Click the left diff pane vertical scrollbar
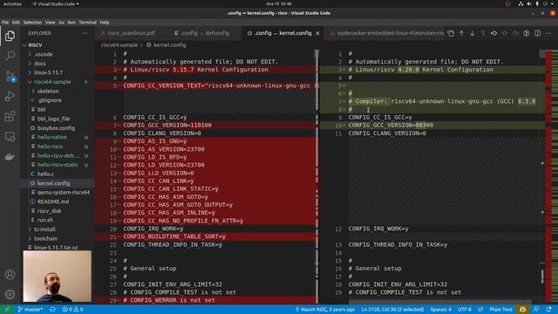 point(316,176)
